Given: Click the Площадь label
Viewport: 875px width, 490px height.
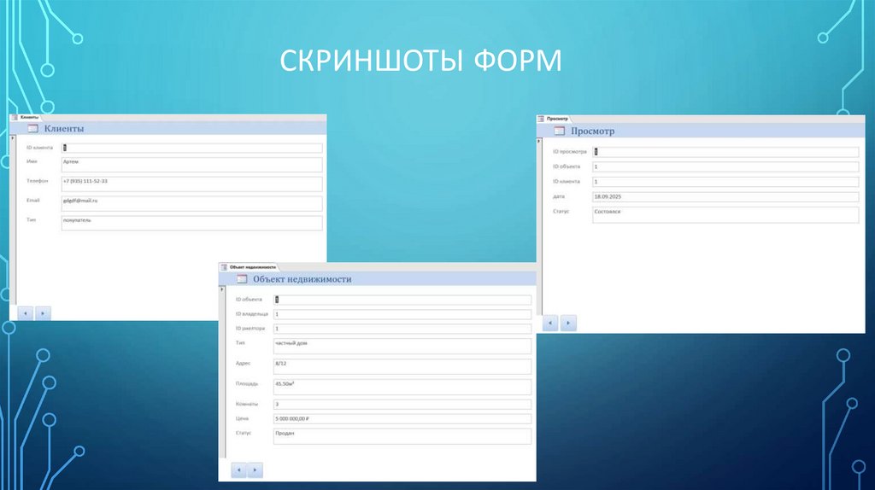Looking at the screenshot, I should (247, 383).
